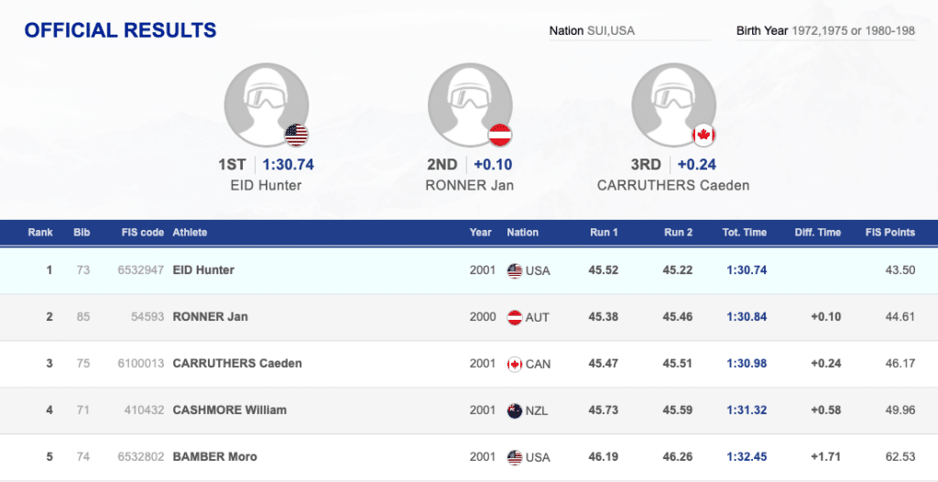This screenshot has width=938, height=482.
Task: Click first-place athlete avatar with USA flag
Action: [267, 105]
